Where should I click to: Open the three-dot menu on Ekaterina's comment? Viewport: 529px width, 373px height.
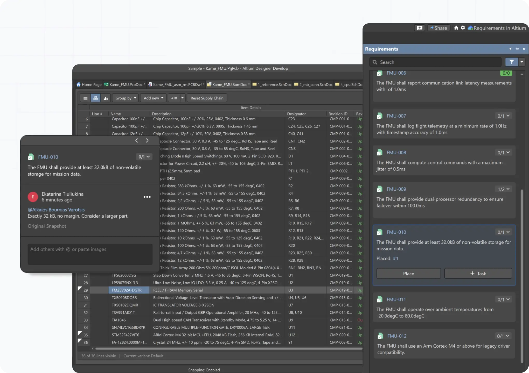tap(147, 197)
